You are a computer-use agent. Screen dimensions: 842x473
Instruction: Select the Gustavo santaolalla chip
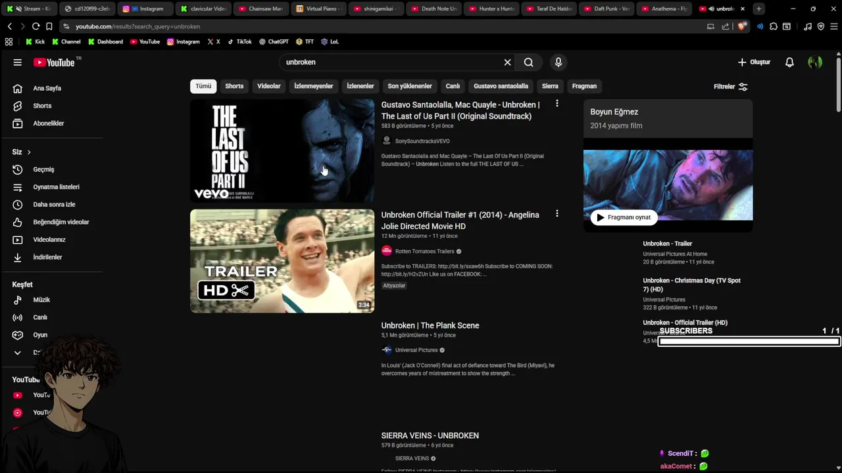(501, 86)
